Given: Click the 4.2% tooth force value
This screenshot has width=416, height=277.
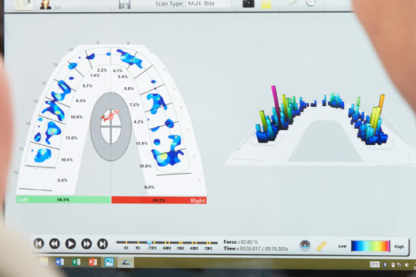Looking at the screenshot, I should point(138,122).
